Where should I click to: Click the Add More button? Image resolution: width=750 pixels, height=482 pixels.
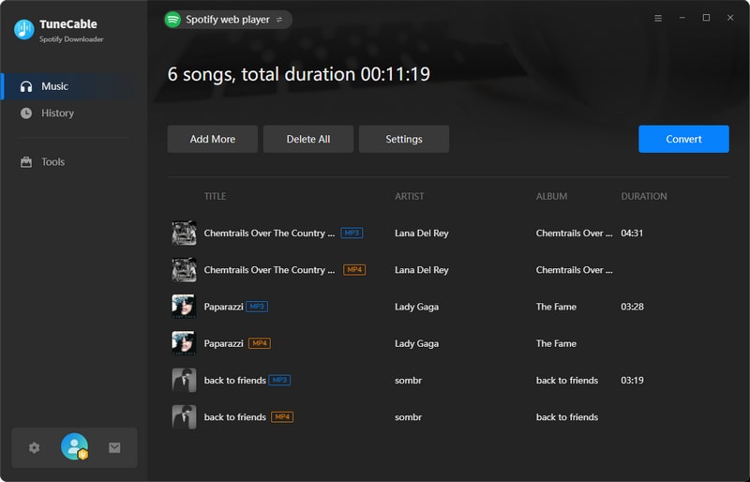pos(213,139)
